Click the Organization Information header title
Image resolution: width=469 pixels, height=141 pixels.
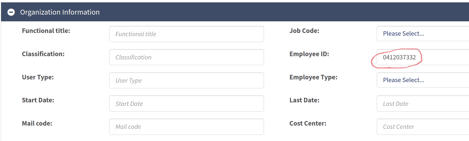tap(60, 12)
